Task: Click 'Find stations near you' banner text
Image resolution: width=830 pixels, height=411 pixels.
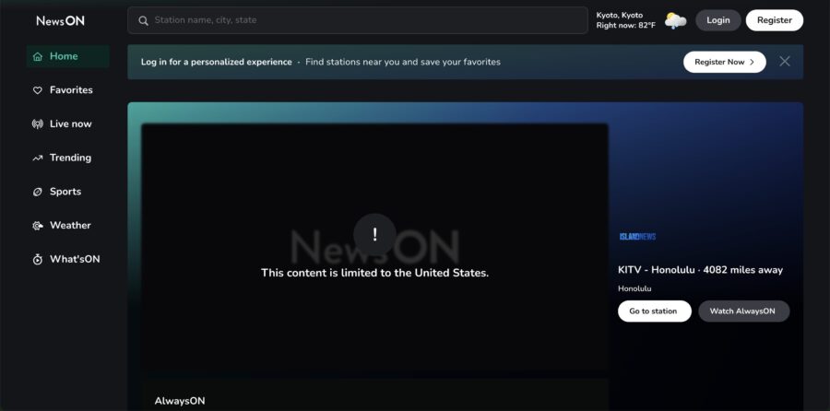Action: tap(402, 62)
